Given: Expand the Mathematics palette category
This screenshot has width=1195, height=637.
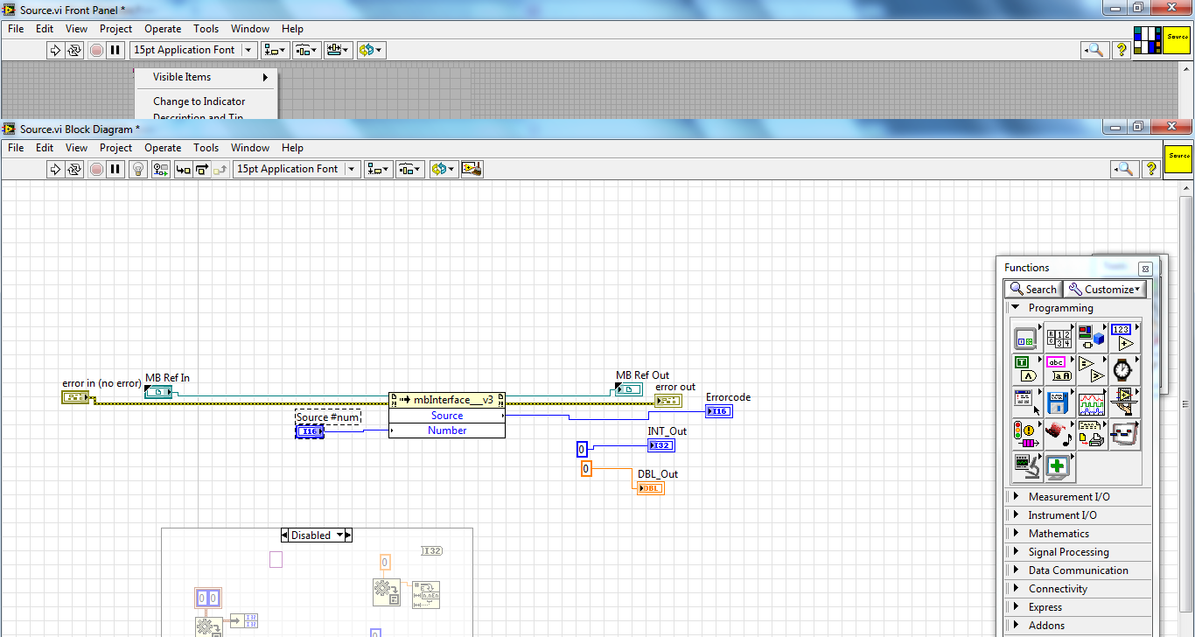Looking at the screenshot, I should click(x=1059, y=534).
